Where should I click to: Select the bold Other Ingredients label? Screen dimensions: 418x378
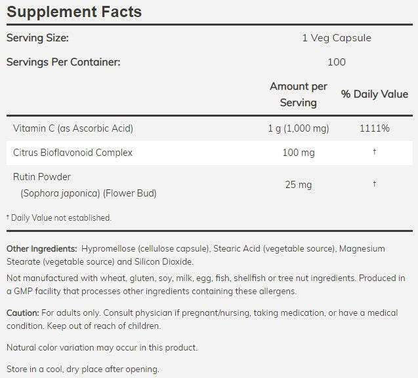point(41,249)
